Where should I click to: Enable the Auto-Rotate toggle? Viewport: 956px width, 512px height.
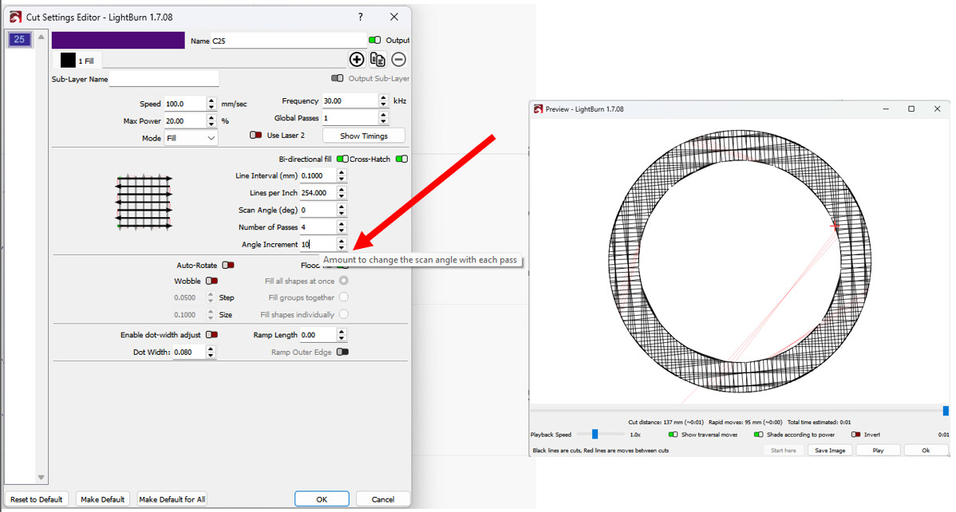[228, 265]
